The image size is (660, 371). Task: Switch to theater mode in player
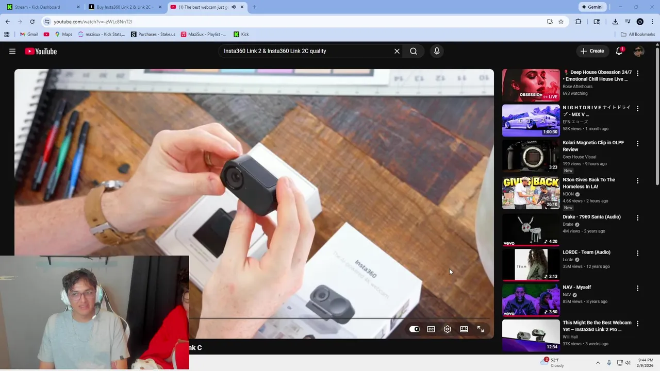click(464, 329)
